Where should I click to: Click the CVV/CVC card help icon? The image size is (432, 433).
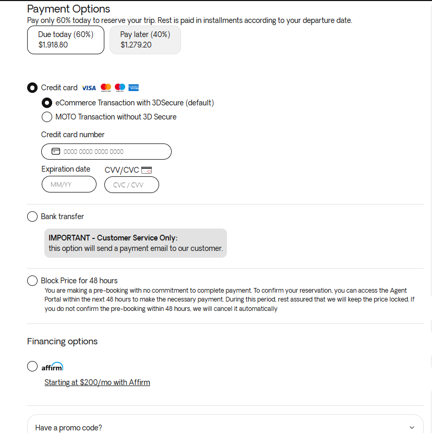coord(147,170)
